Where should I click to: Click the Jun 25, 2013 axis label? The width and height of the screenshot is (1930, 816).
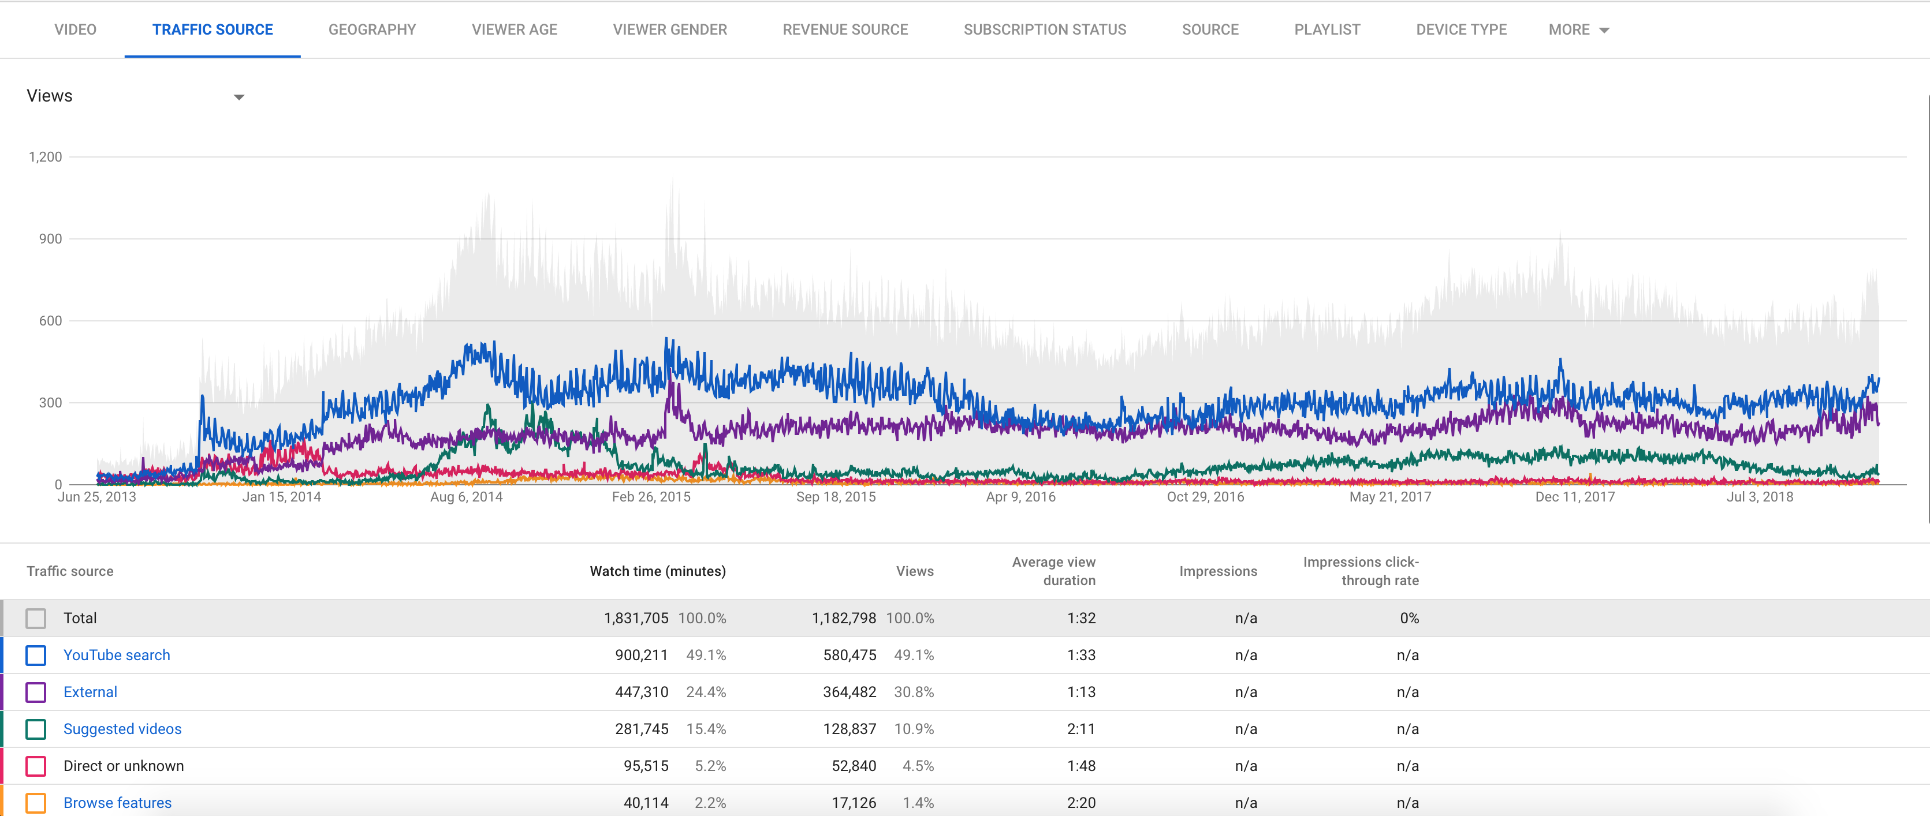click(x=96, y=497)
